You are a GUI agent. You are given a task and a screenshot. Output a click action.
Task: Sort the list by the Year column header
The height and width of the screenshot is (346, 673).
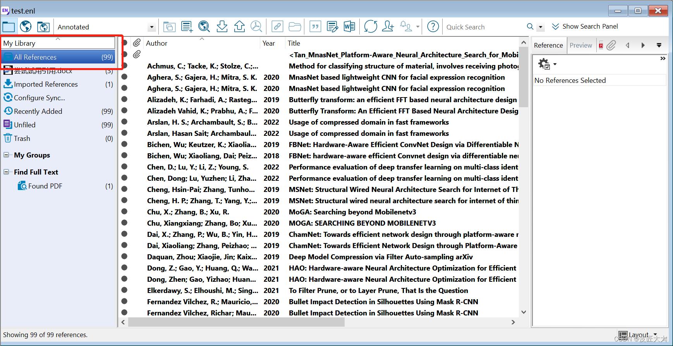[272, 43]
